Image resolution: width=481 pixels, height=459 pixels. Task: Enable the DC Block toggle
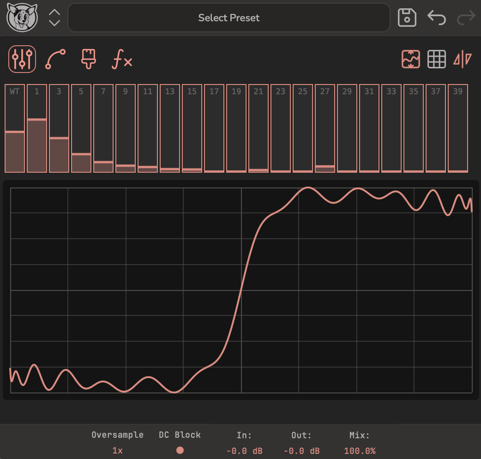click(x=180, y=450)
